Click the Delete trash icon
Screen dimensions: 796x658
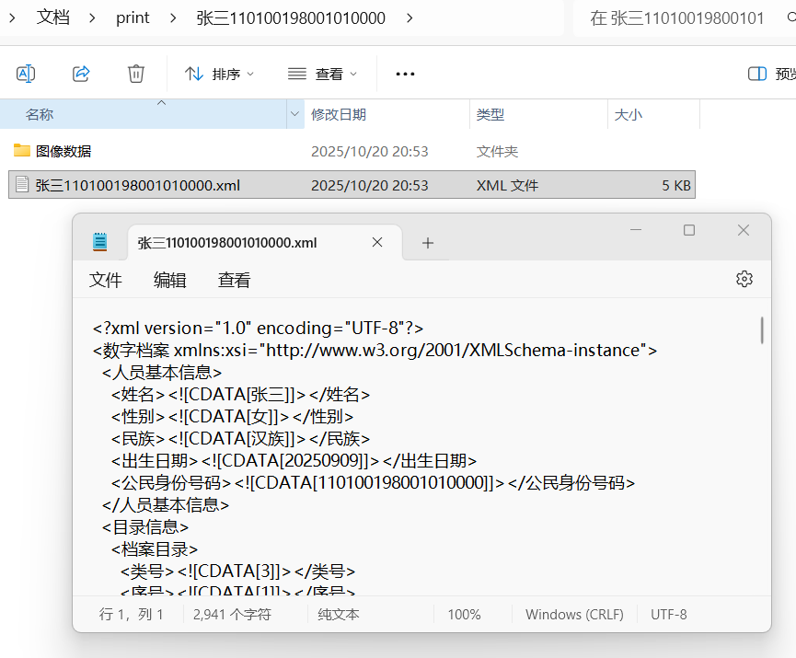135,74
